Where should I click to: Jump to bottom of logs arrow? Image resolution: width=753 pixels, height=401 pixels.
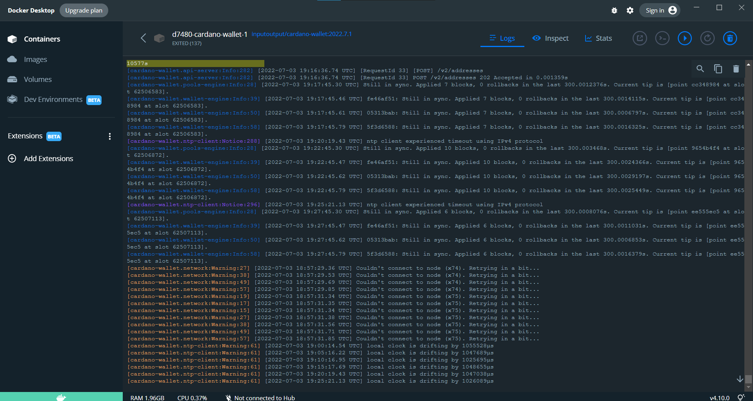coord(740,379)
